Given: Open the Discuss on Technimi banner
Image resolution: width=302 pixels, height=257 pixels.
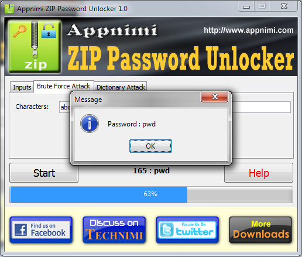Looking at the screenshot, I should coord(114,229).
